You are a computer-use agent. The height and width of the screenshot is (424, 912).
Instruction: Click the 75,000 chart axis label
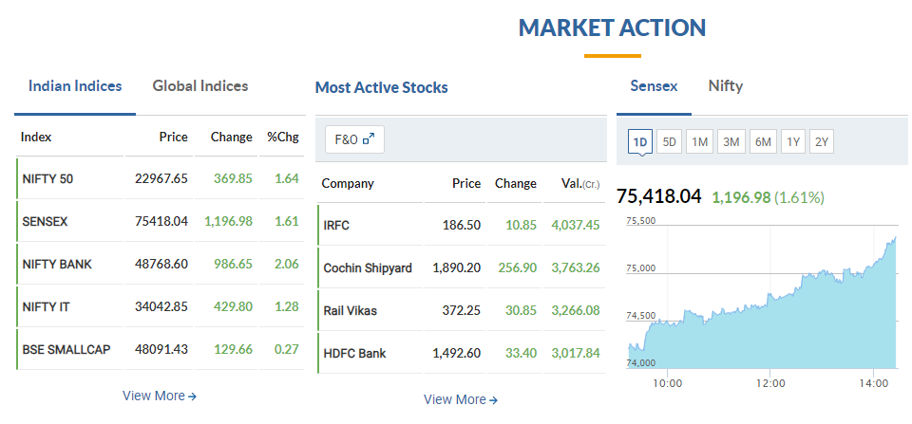click(x=641, y=268)
